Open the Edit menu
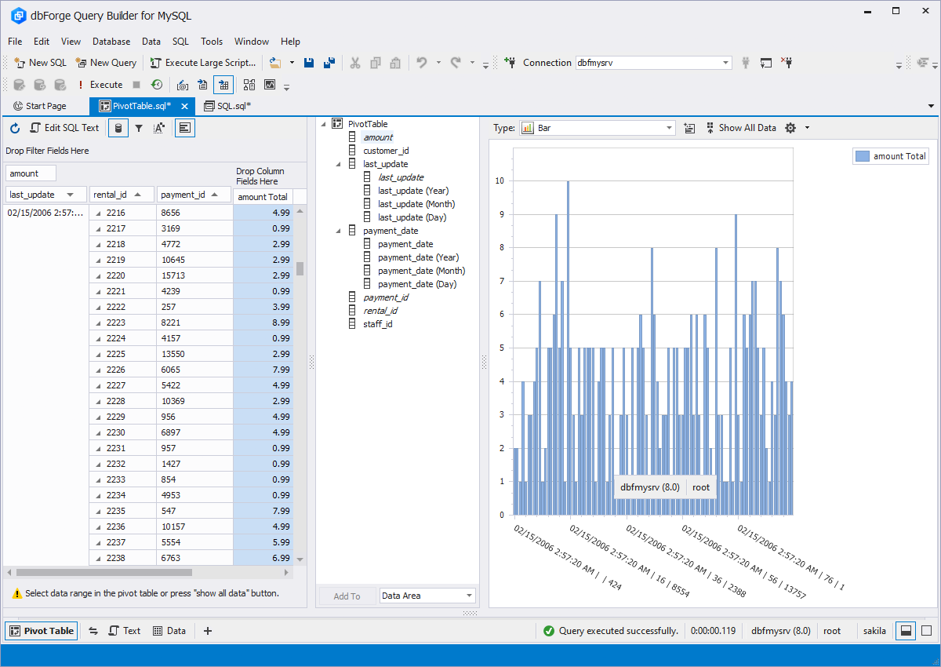 coord(42,42)
